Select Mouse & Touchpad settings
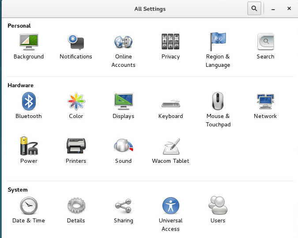The height and width of the screenshot is (238, 298). 218,102
